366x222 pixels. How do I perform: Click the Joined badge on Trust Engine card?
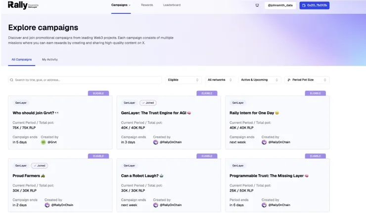[x=148, y=103]
